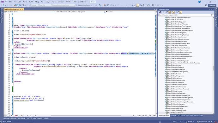The image size is (218, 123).
Task: Click the Save icon in toolbar
Action: pyautogui.click(x=17, y=5)
